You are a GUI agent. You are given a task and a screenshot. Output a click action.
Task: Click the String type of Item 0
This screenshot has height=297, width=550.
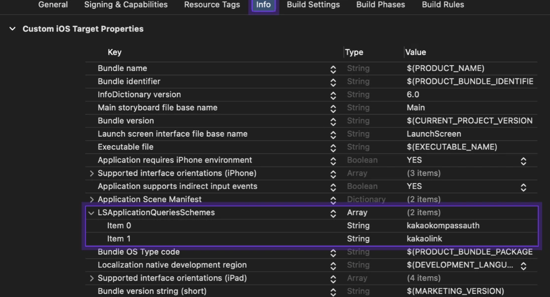click(x=358, y=225)
